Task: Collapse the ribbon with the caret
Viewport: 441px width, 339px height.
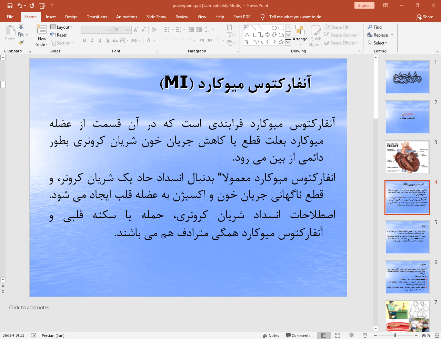Action: pyautogui.click(x=437, y=51)
